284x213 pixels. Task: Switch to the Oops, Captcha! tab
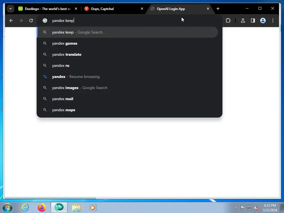tap(113, 9)
